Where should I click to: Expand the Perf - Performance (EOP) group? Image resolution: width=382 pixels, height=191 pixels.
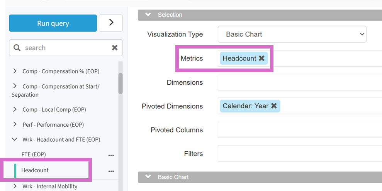(x=15, y=124)
